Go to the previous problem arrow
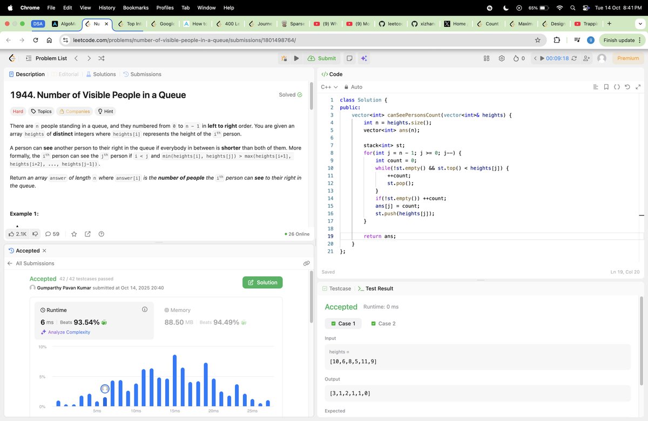Image resolution: width=648 pixels, height=421 pixels. [x=76, y=58]
